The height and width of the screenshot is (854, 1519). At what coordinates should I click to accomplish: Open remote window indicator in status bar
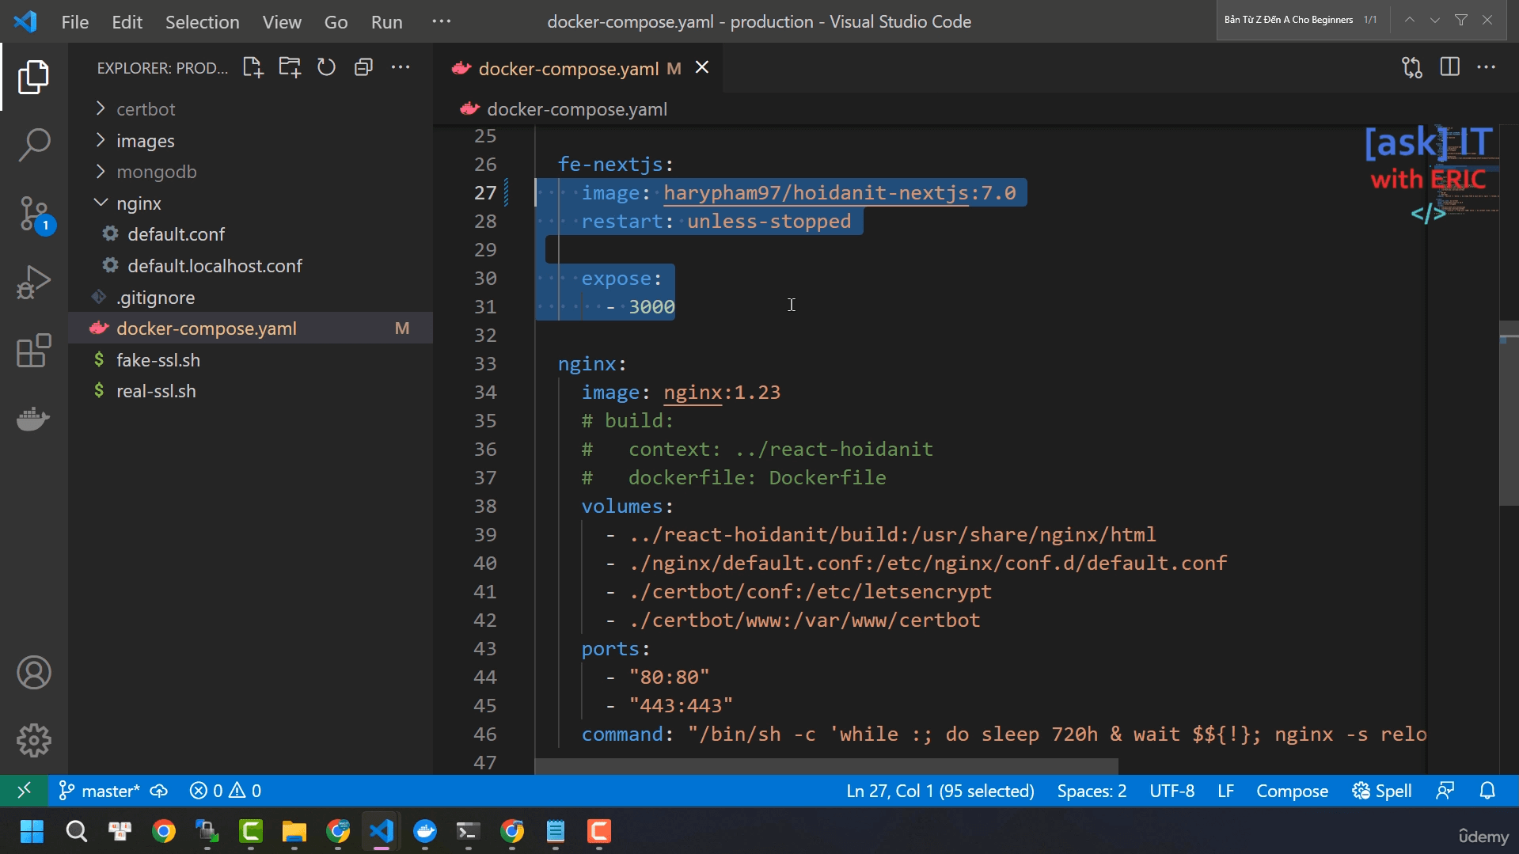24,790
